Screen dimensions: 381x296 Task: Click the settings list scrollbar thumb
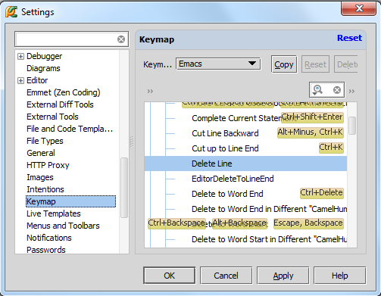pyautogui.click(x=124, y=188)
